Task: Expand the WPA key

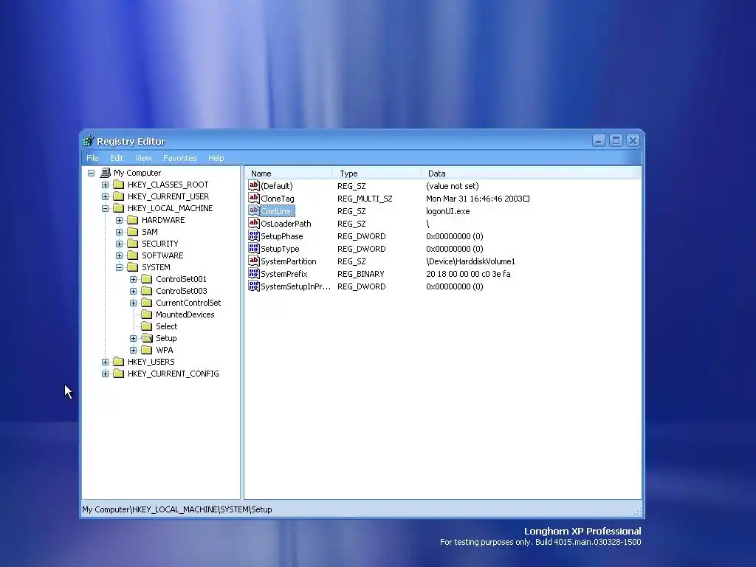Action: coord(134,350)
